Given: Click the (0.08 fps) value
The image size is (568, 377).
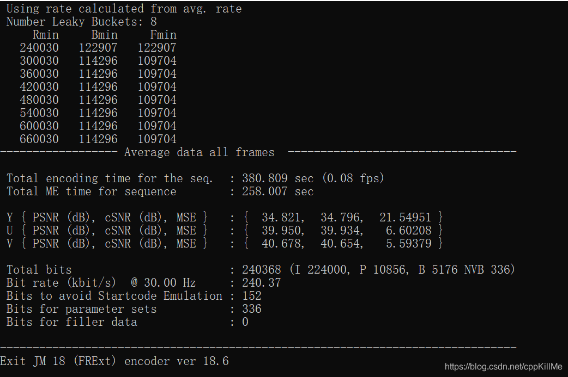Looking at the screenshot, I should pos(353,178).
